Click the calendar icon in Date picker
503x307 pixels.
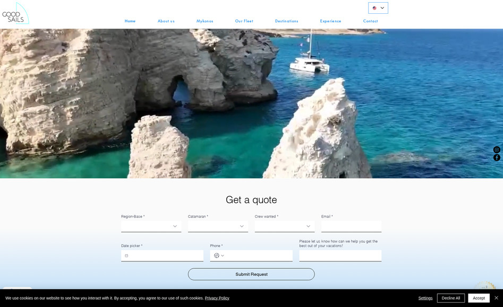click(126, 256)
